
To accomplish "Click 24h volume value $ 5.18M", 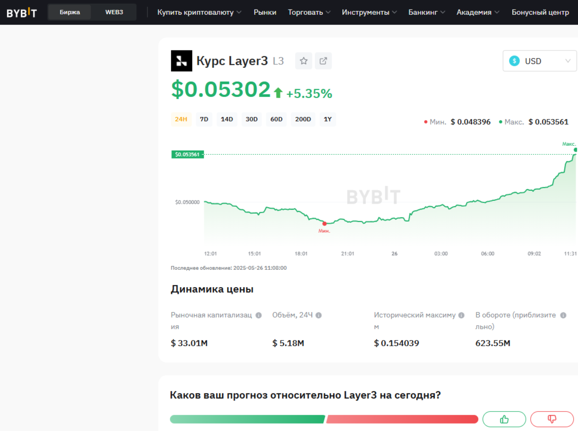I will [288, 343].
